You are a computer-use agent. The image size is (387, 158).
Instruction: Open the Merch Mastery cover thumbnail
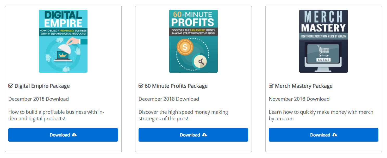coord(323,41)
